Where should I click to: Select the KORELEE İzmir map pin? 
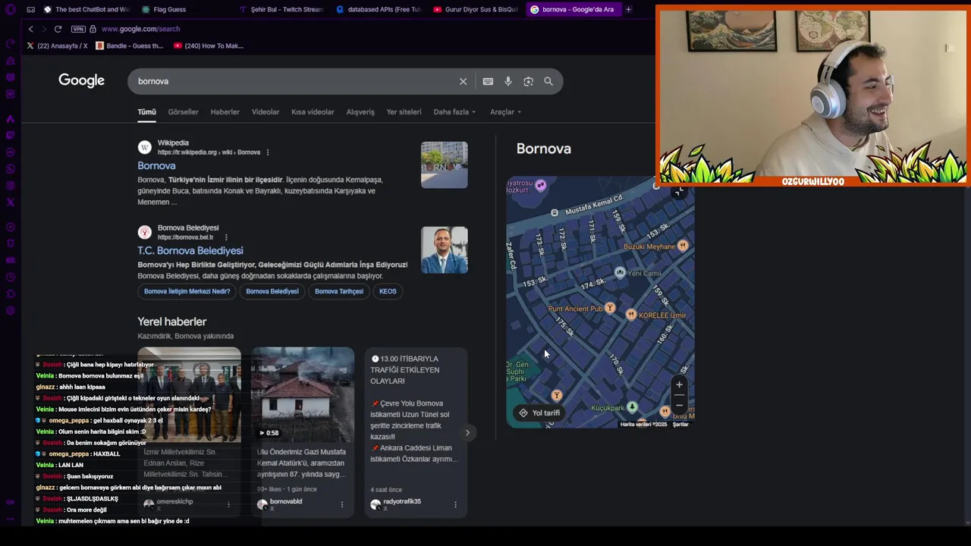click(630, 315)
